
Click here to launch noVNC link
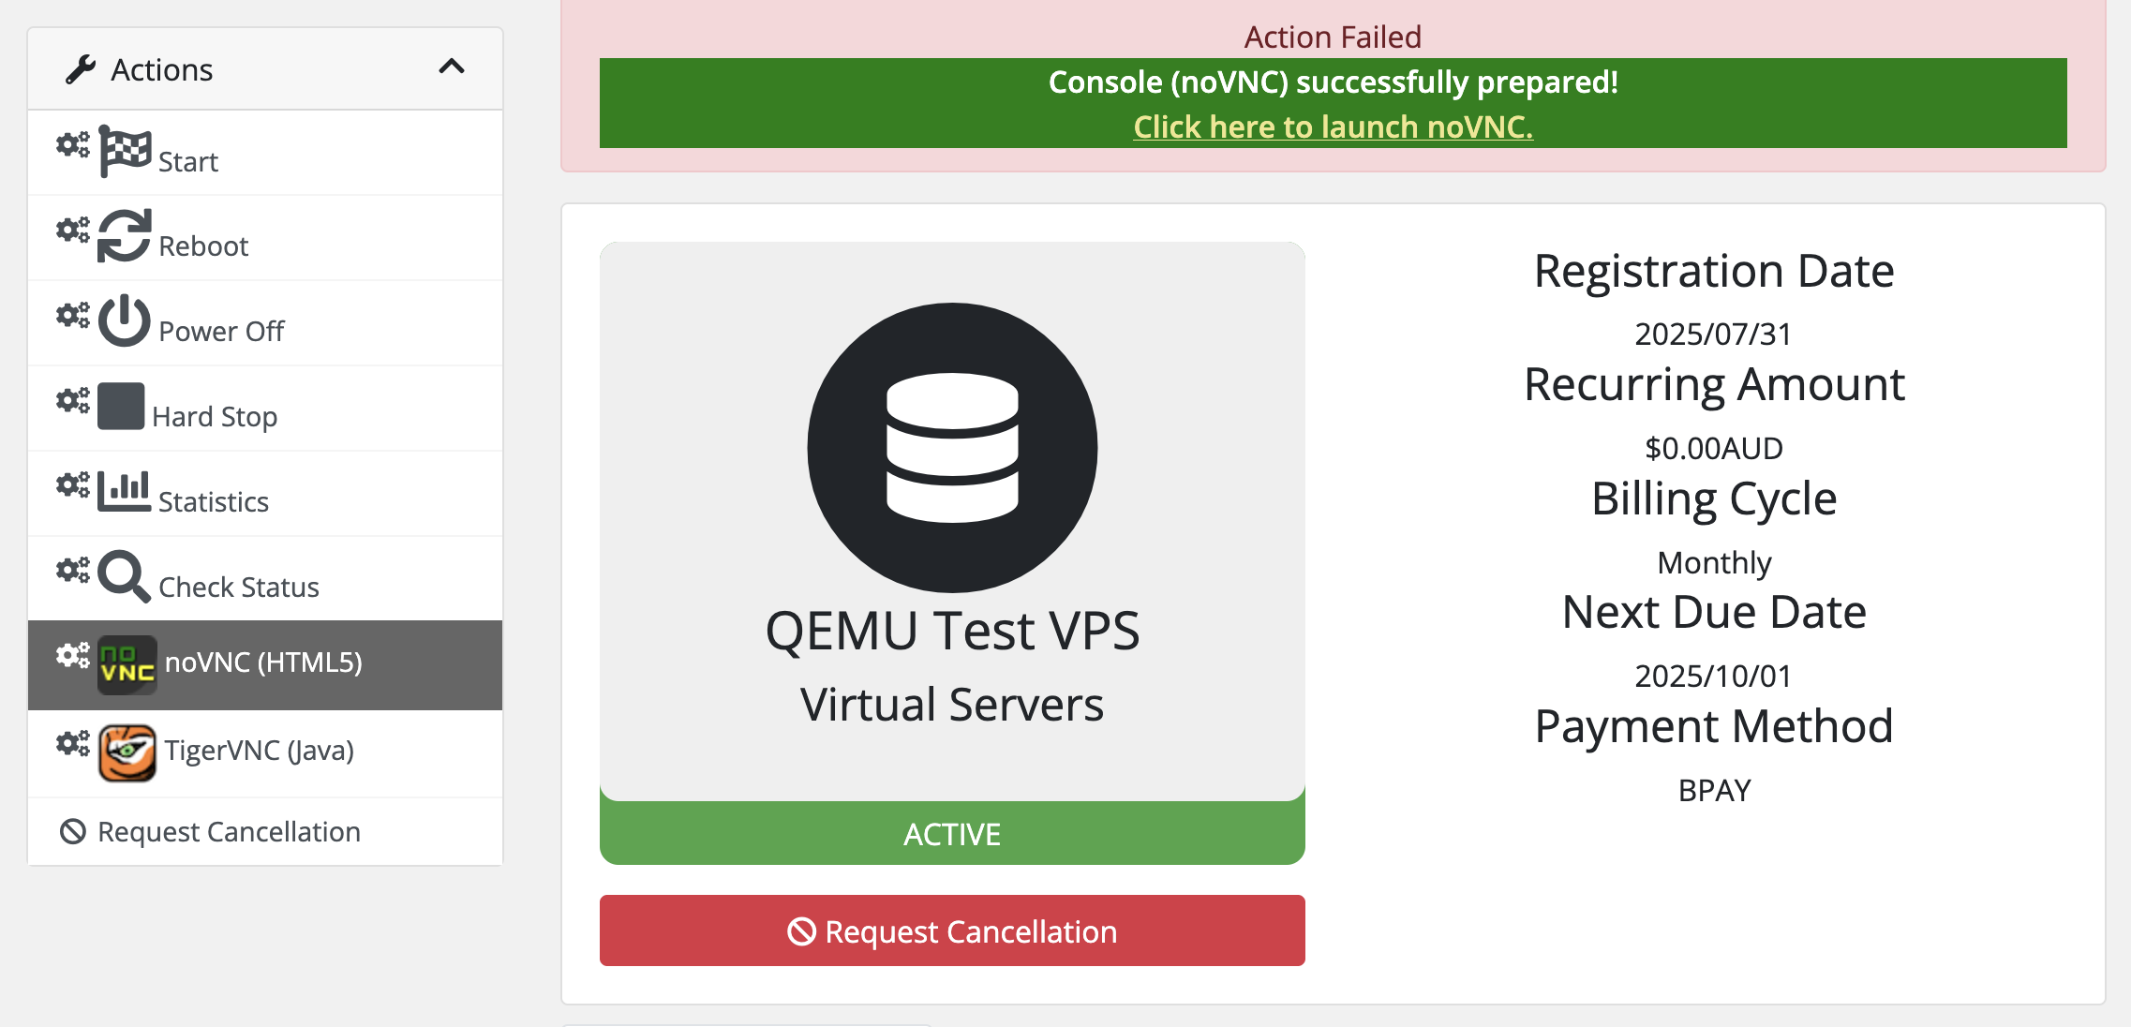pyautogui.click(x=1333, y=127)
